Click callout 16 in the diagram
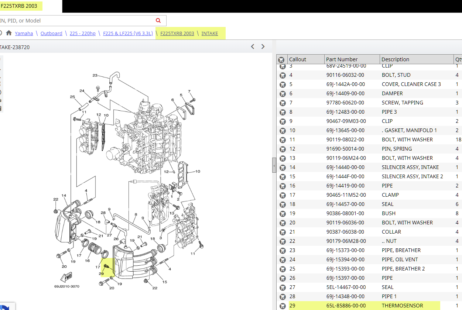The width and height of the screenshot is (462, 310). tap(87, 261)
